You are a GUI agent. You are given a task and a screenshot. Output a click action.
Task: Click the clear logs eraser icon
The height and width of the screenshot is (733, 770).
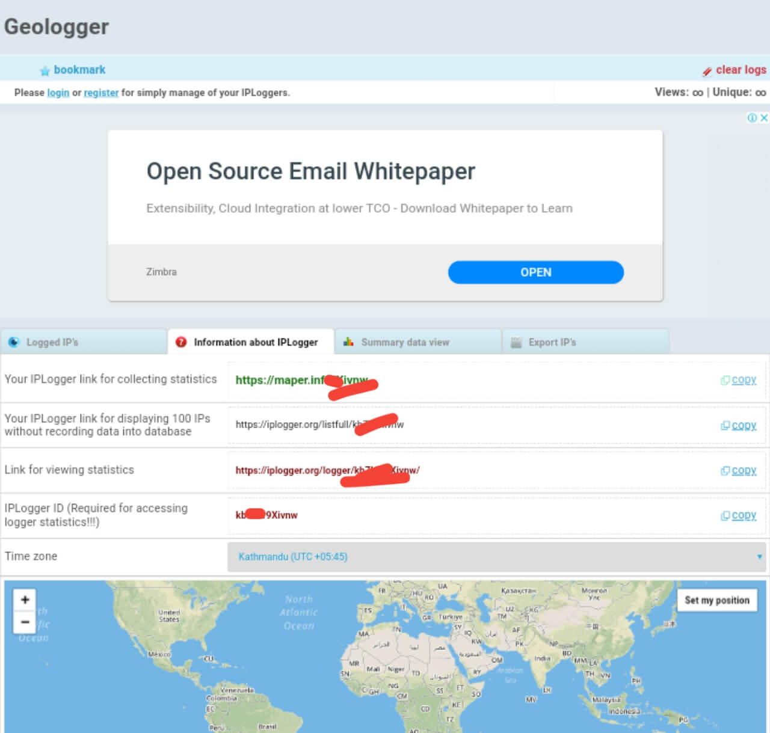coord(707,72)
